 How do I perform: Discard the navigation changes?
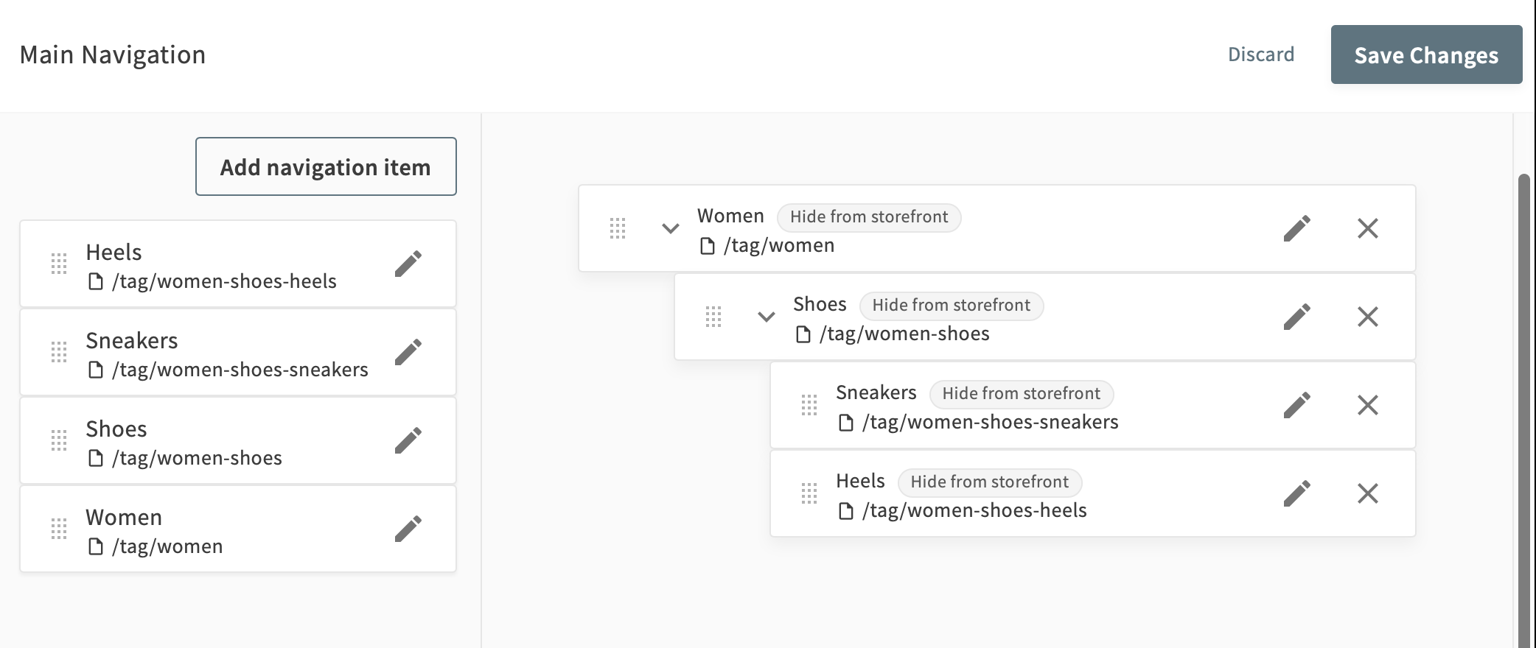click(1260, 54)
